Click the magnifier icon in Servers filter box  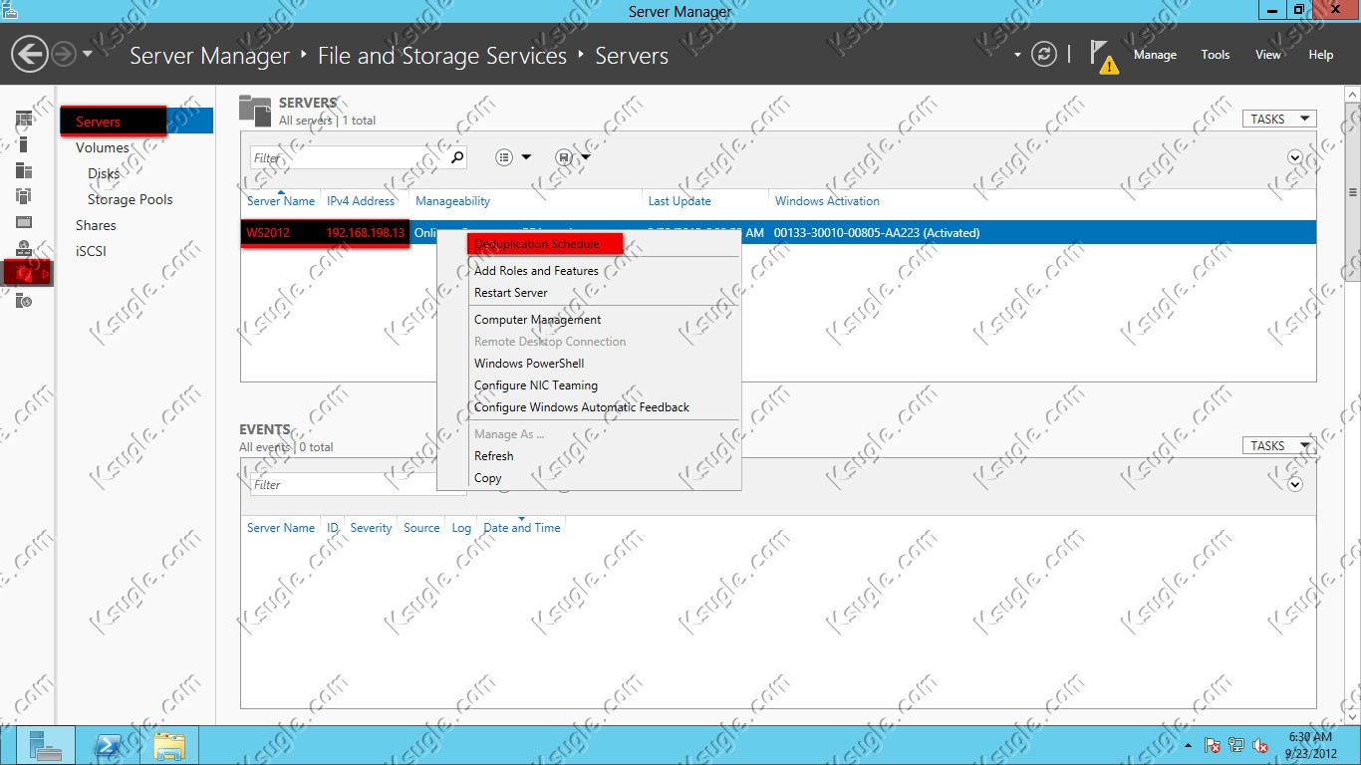tap(457, 157)
